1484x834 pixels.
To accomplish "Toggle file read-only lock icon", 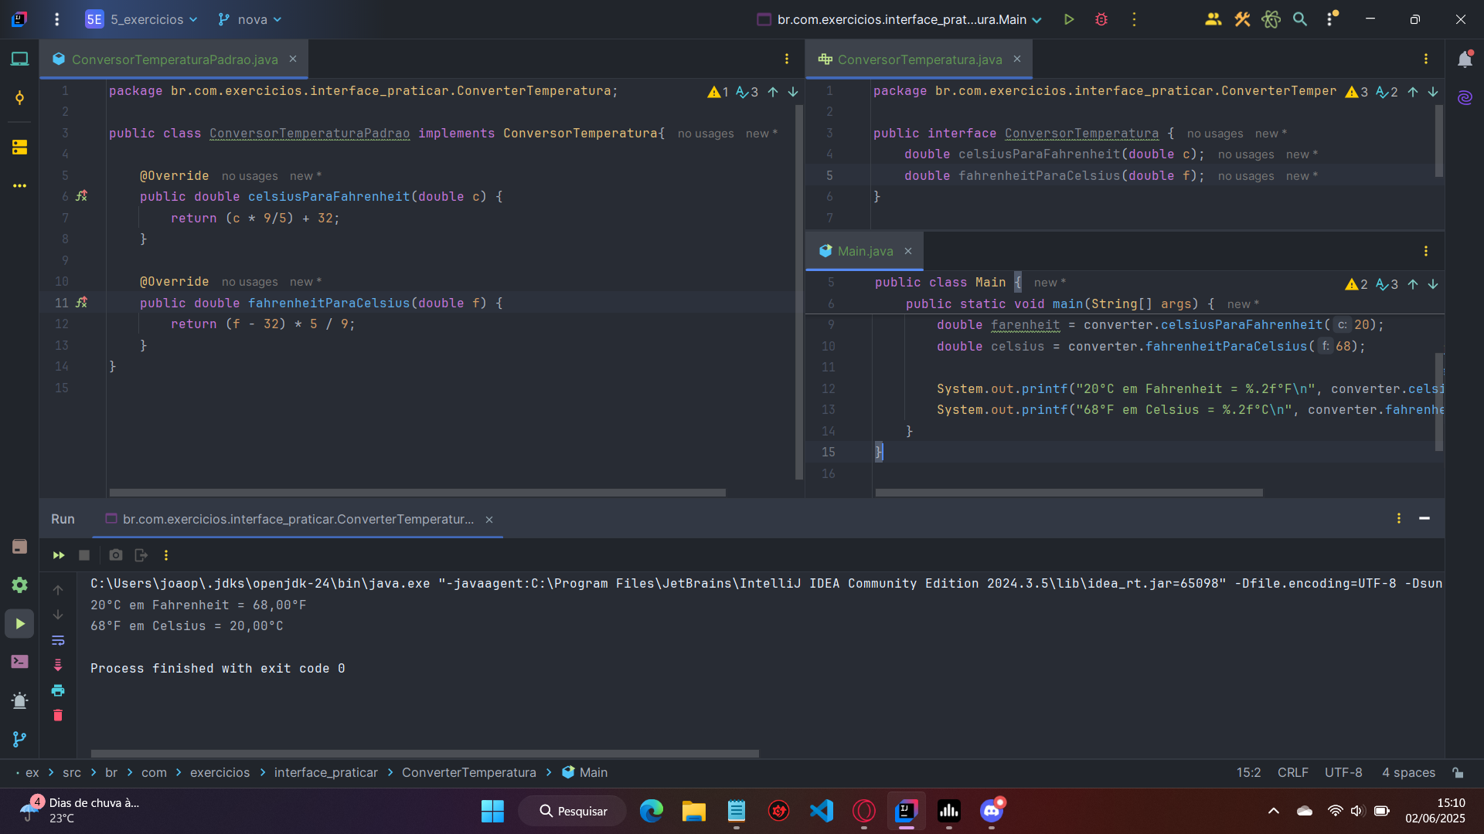I will (x=1458, y=772).
